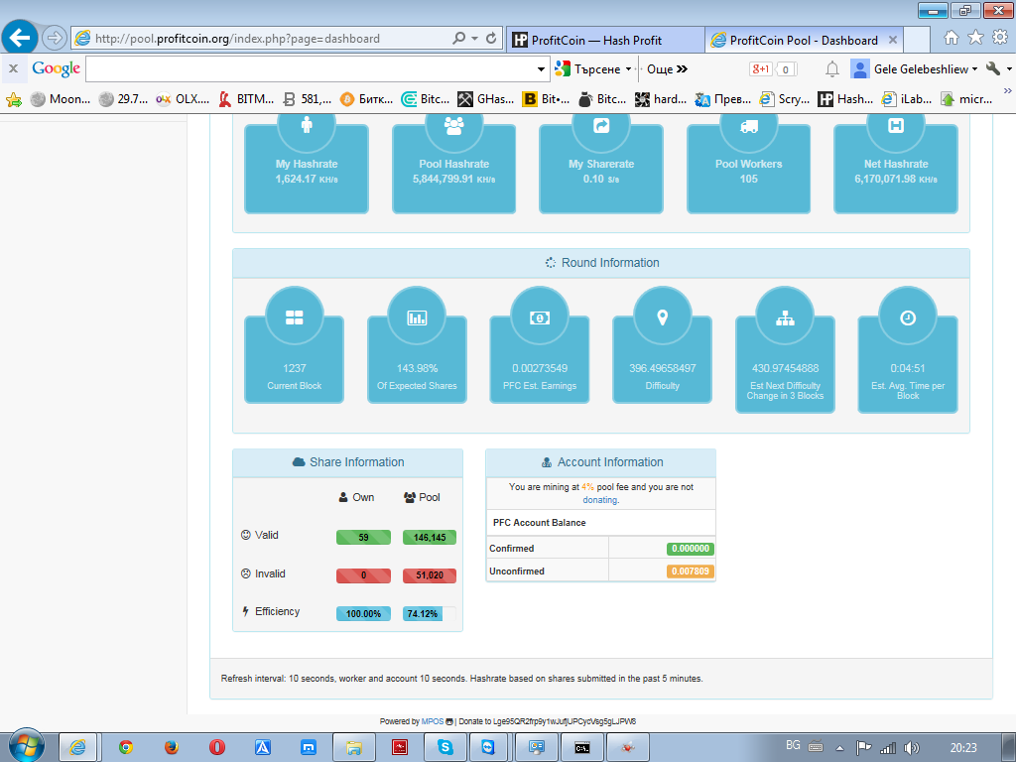Open TeamViewer from the taskbar

(487, 747)
